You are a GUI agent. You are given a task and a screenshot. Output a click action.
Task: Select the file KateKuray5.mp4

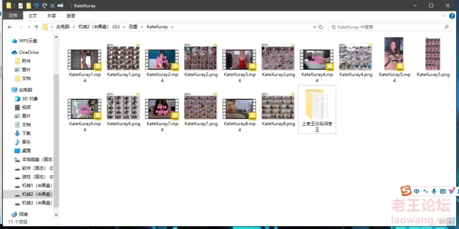394,60
